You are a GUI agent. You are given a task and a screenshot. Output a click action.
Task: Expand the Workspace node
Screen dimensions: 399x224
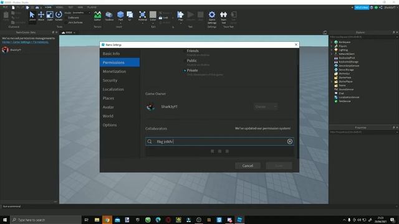(x=332, y=42)
